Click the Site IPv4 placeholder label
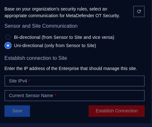Image resolution: width=152 pixels, height=127 pixels. 18,81
